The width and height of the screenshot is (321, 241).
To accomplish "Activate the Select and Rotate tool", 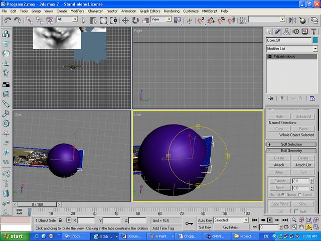I will coord(135,20).
